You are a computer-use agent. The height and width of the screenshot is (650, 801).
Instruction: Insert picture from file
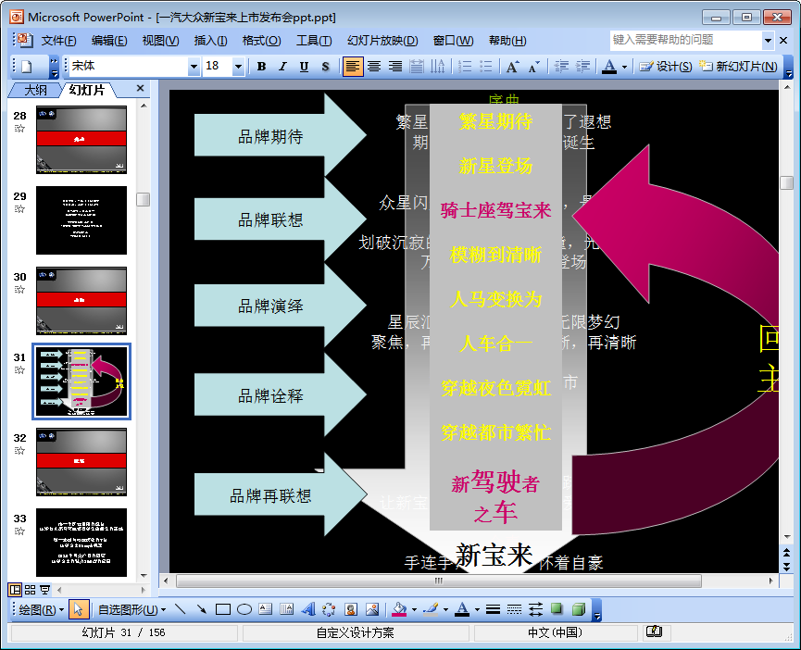point(372,609)
